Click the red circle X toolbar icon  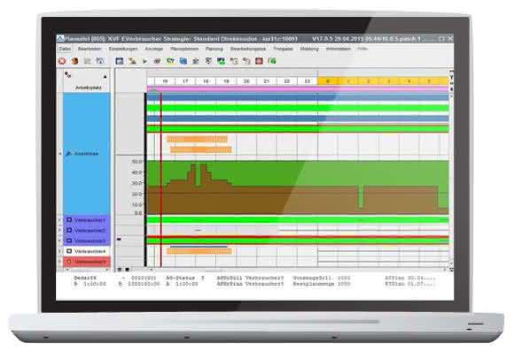(62, 61)
